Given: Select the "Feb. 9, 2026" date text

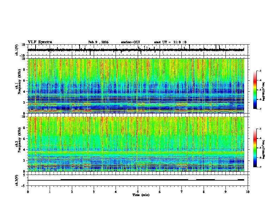Looking at the screenshot, I should pos(98,42).
